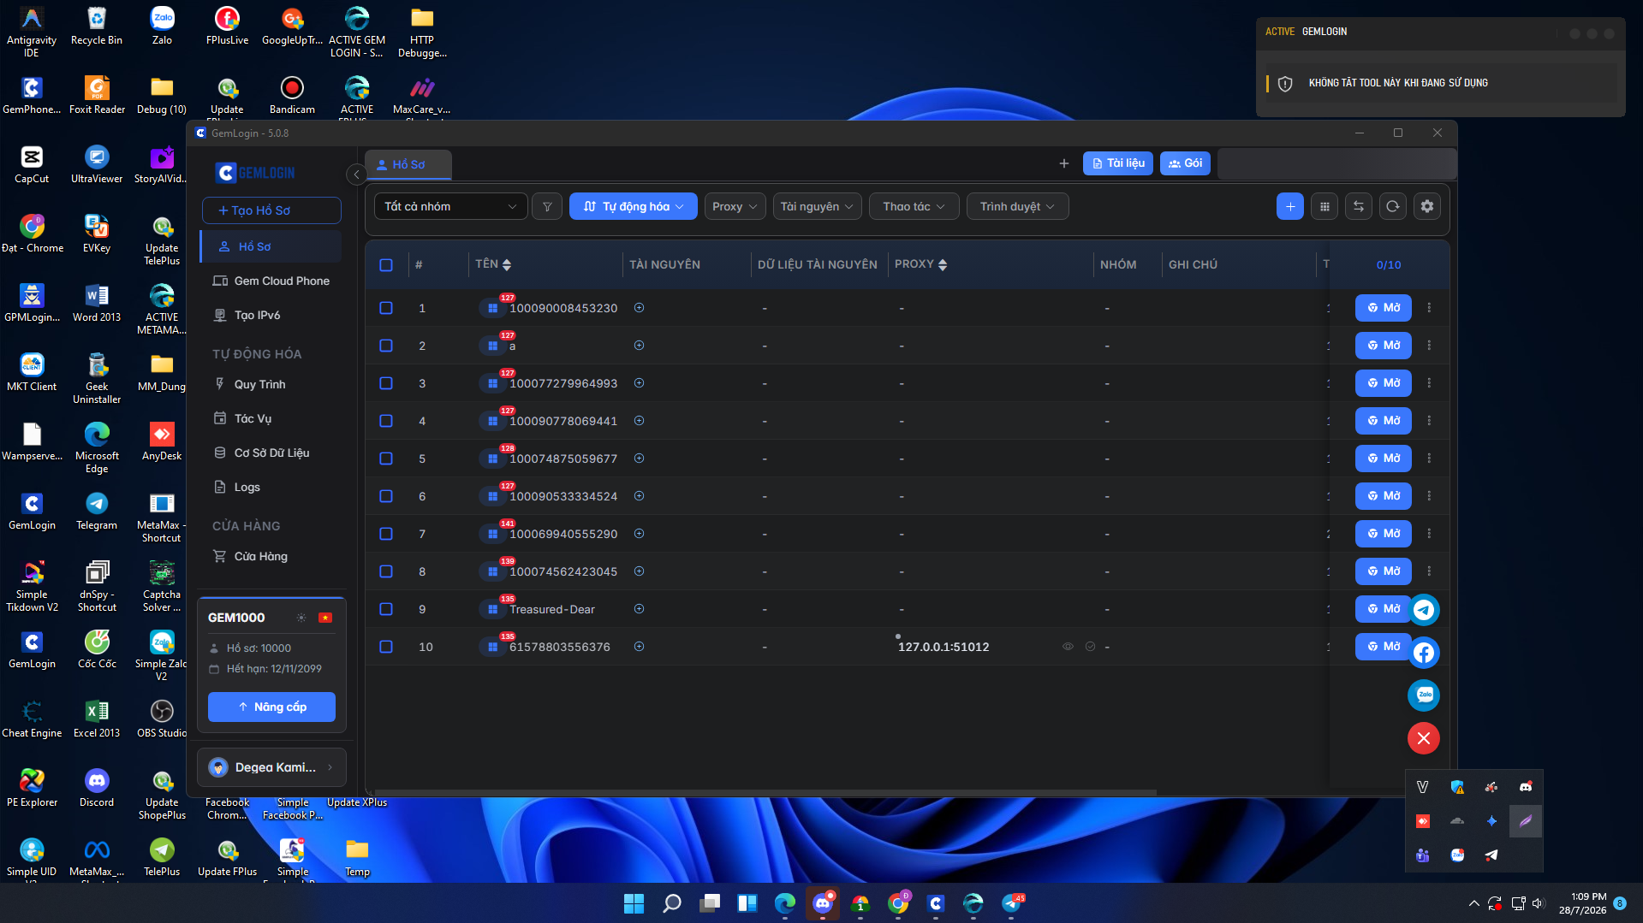The width and height of the screenshot is (1643, 923).
Task: Expand the Degea Kami account panel
Action: (x=271, y=767)
